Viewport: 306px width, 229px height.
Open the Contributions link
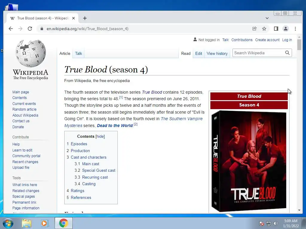pyautogui.click(x=242, y=40)
